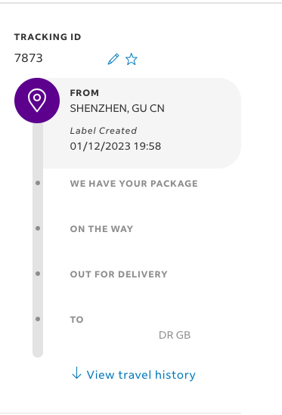Screen dimensions: 282x415
Task: Toggle the star favorite icon for tracking 7873
Action: pyautogui.click(x=132, y=59)
